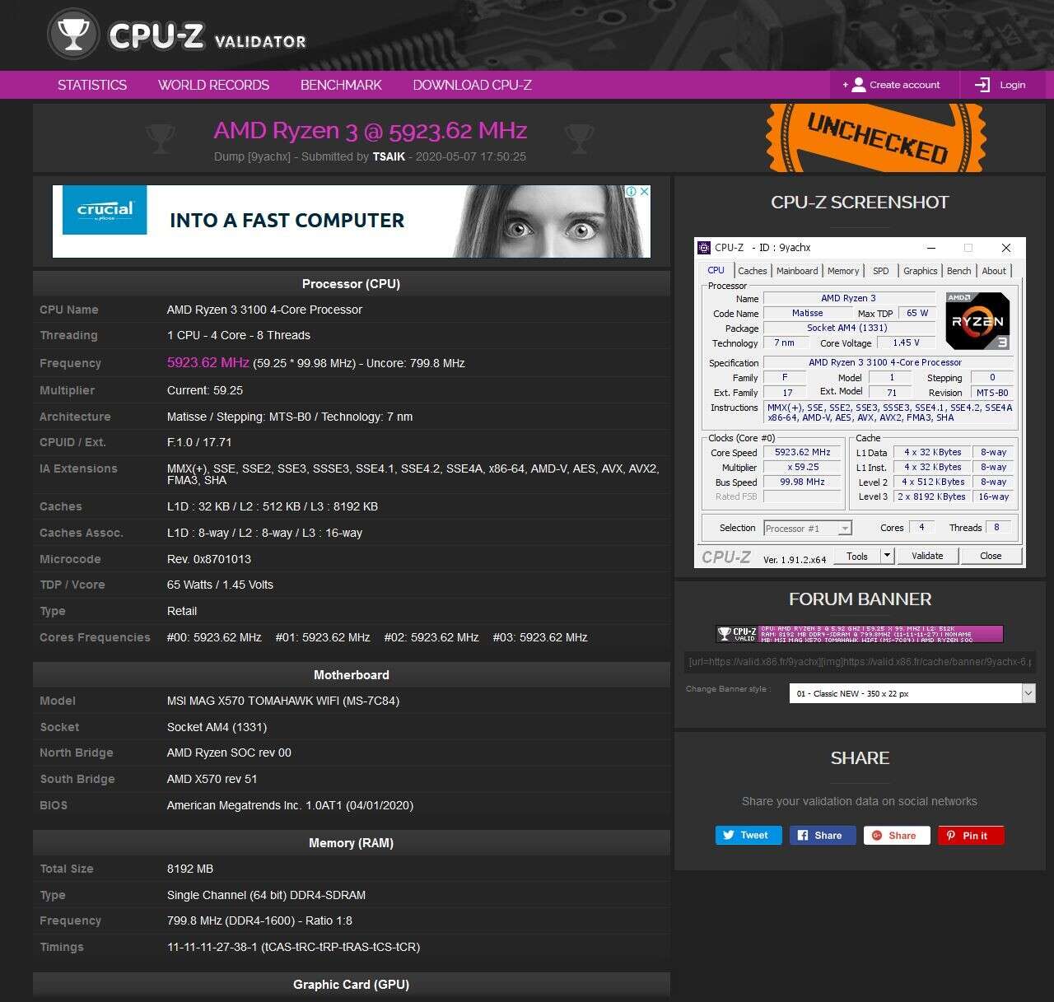Click the trophy icon left of the title
Viewport: 1054px width, 1002px height.
click(x=161, y=137)
